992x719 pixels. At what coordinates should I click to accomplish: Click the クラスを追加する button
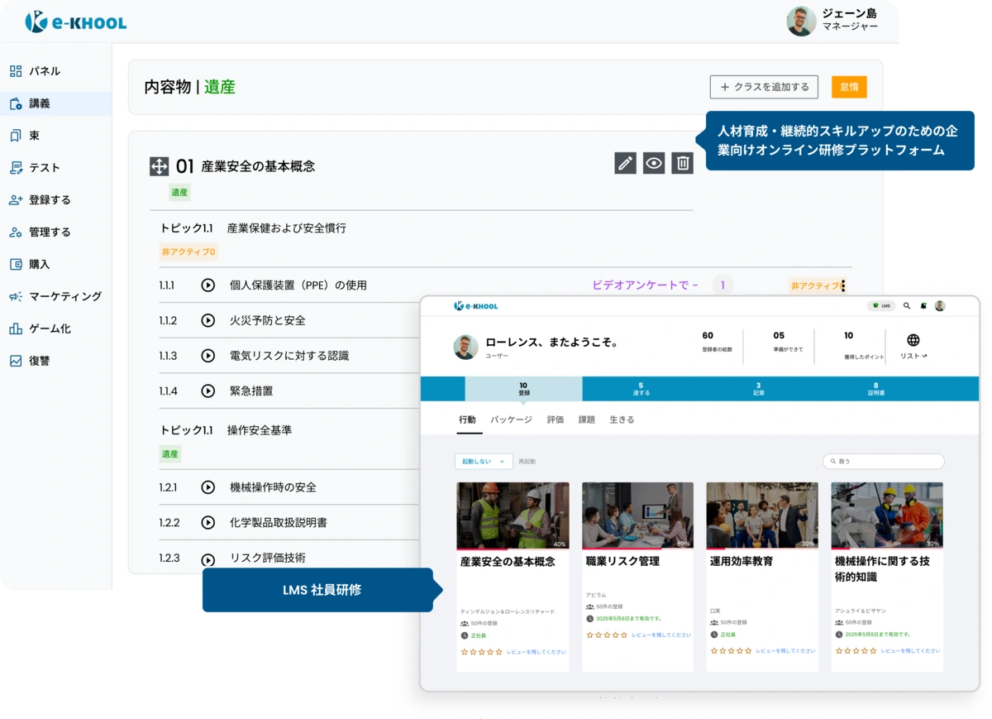click(x=763, y=87)
